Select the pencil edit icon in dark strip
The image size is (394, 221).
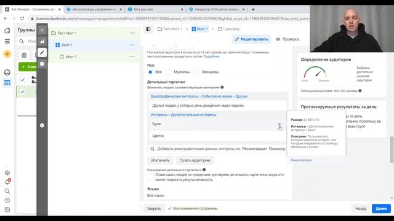(x=42, y=53)
